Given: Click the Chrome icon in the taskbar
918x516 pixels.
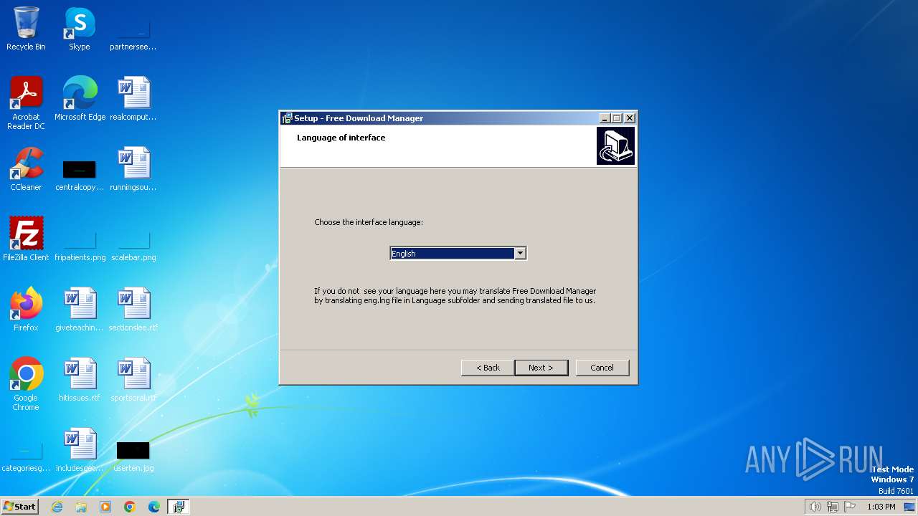Looking at the screenshot, I should coord(130,507).
